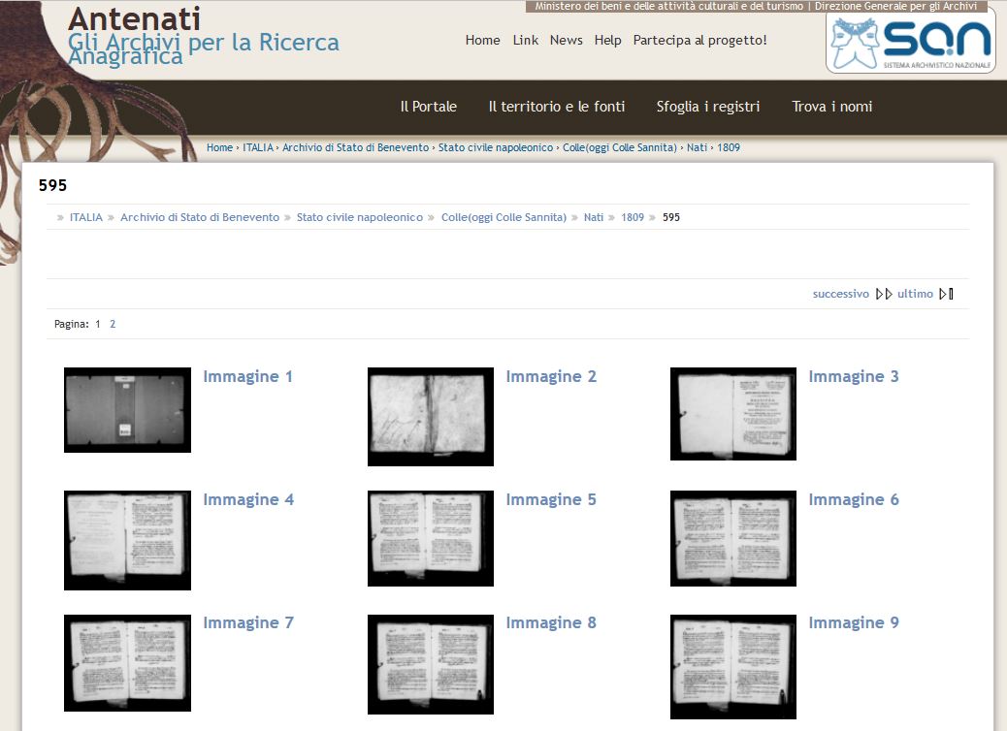Image resolution: width=1007 pixels, height=731 pixels.
Task: Open Immagine 3 thumbnail image
Action: 733,414
